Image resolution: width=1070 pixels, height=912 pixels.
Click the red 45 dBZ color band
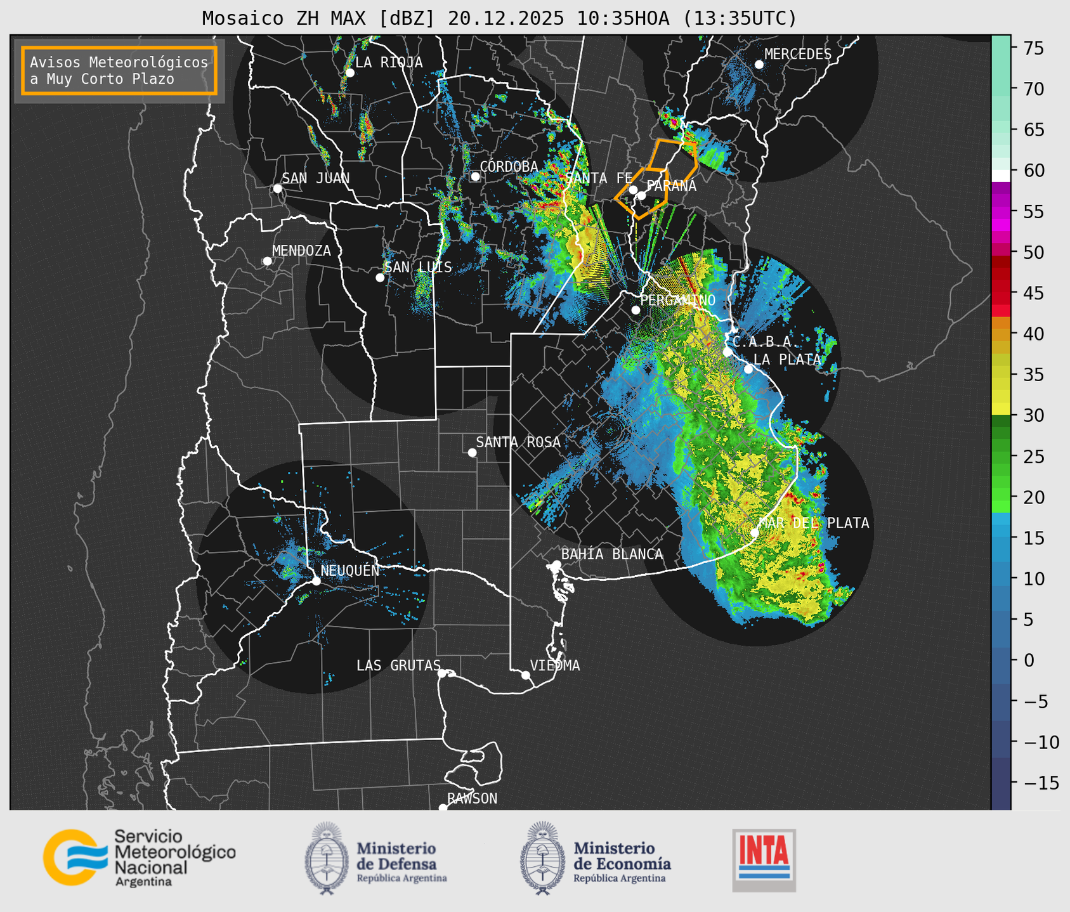pyautogui.click(x=1001, y=293)
